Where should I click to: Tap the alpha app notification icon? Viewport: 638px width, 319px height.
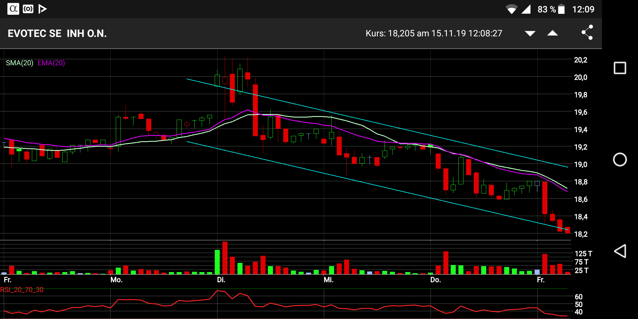13,9
